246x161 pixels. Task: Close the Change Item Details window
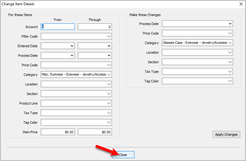tap(241, 4)
